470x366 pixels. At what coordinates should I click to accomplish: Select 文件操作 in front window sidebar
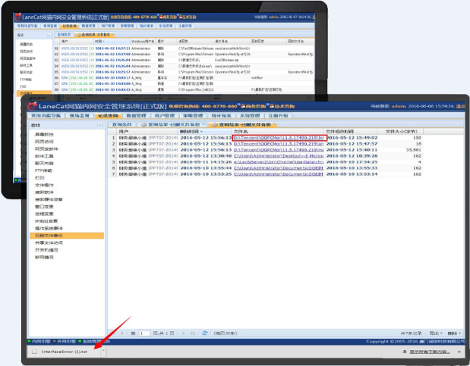[x=44, y=185]
